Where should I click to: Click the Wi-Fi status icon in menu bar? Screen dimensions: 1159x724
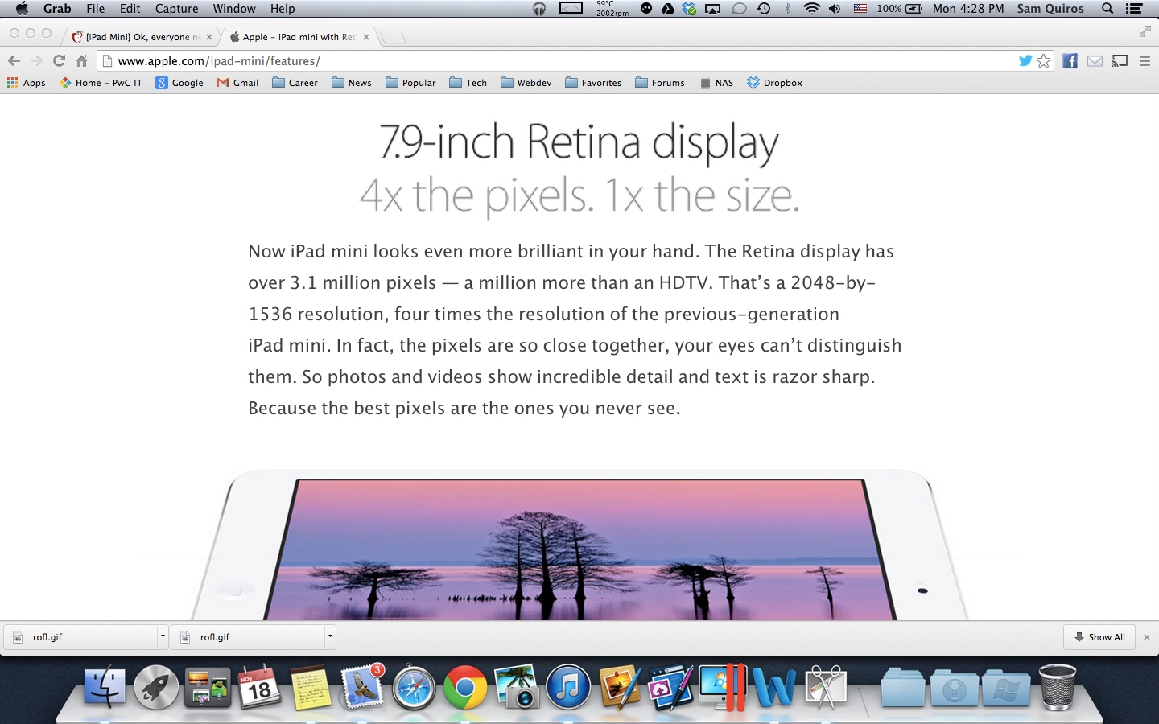(812, 9)
